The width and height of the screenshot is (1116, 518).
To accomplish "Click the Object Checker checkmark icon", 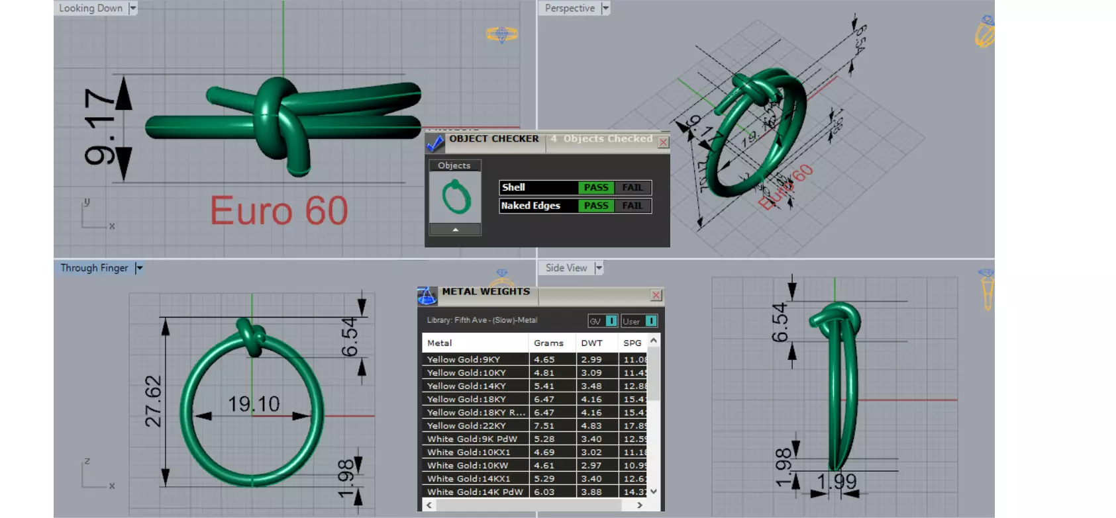I will pyautogui.click(x=435, y=142).
